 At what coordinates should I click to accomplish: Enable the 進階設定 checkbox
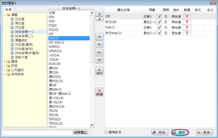(106, 132)
